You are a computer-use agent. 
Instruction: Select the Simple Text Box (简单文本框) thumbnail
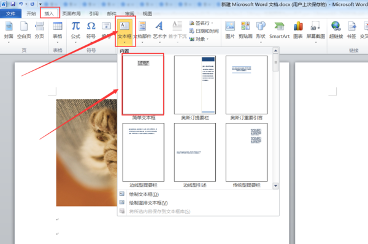pyautogui.click(x=143, y=84)
